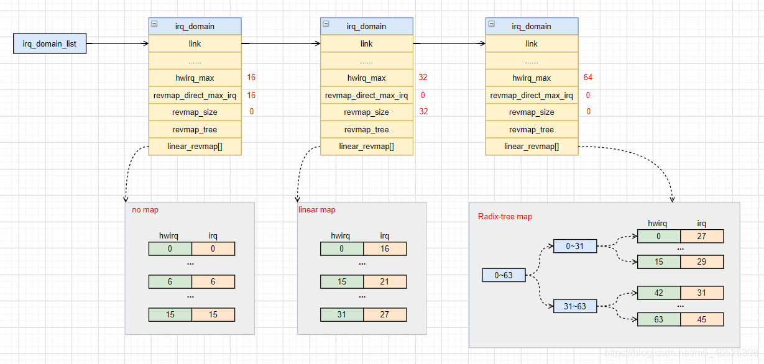This screenshot has height=364, width=764.
Task: Click the middle table's link row
Action: (x=367, y=43)
